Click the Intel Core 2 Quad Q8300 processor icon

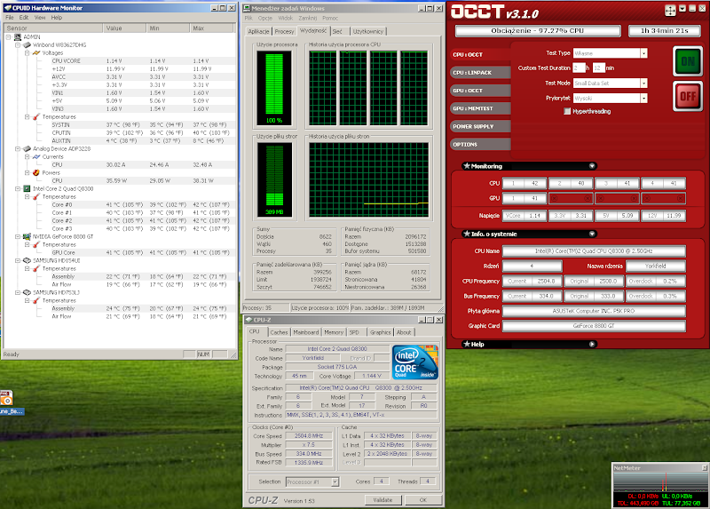point(28,188)
